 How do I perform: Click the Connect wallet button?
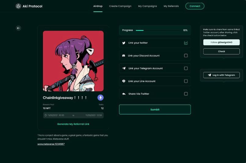click(x=195, y=6)
